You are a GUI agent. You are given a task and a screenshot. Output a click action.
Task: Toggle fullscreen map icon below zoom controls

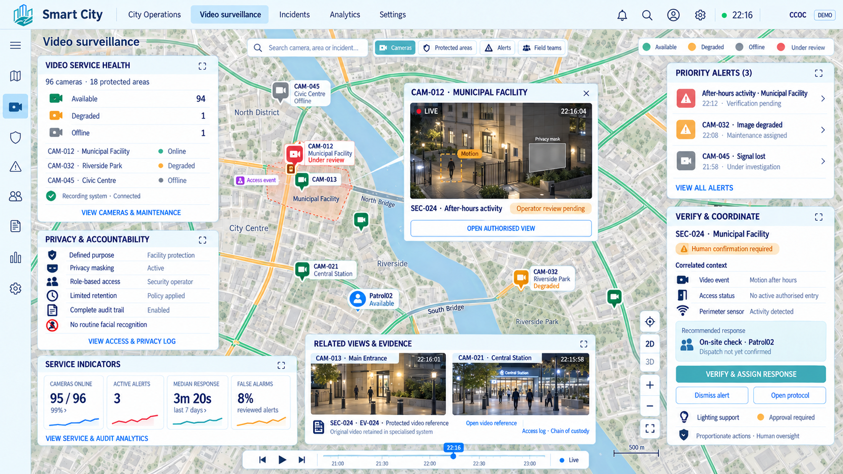[x=650, y=429]
